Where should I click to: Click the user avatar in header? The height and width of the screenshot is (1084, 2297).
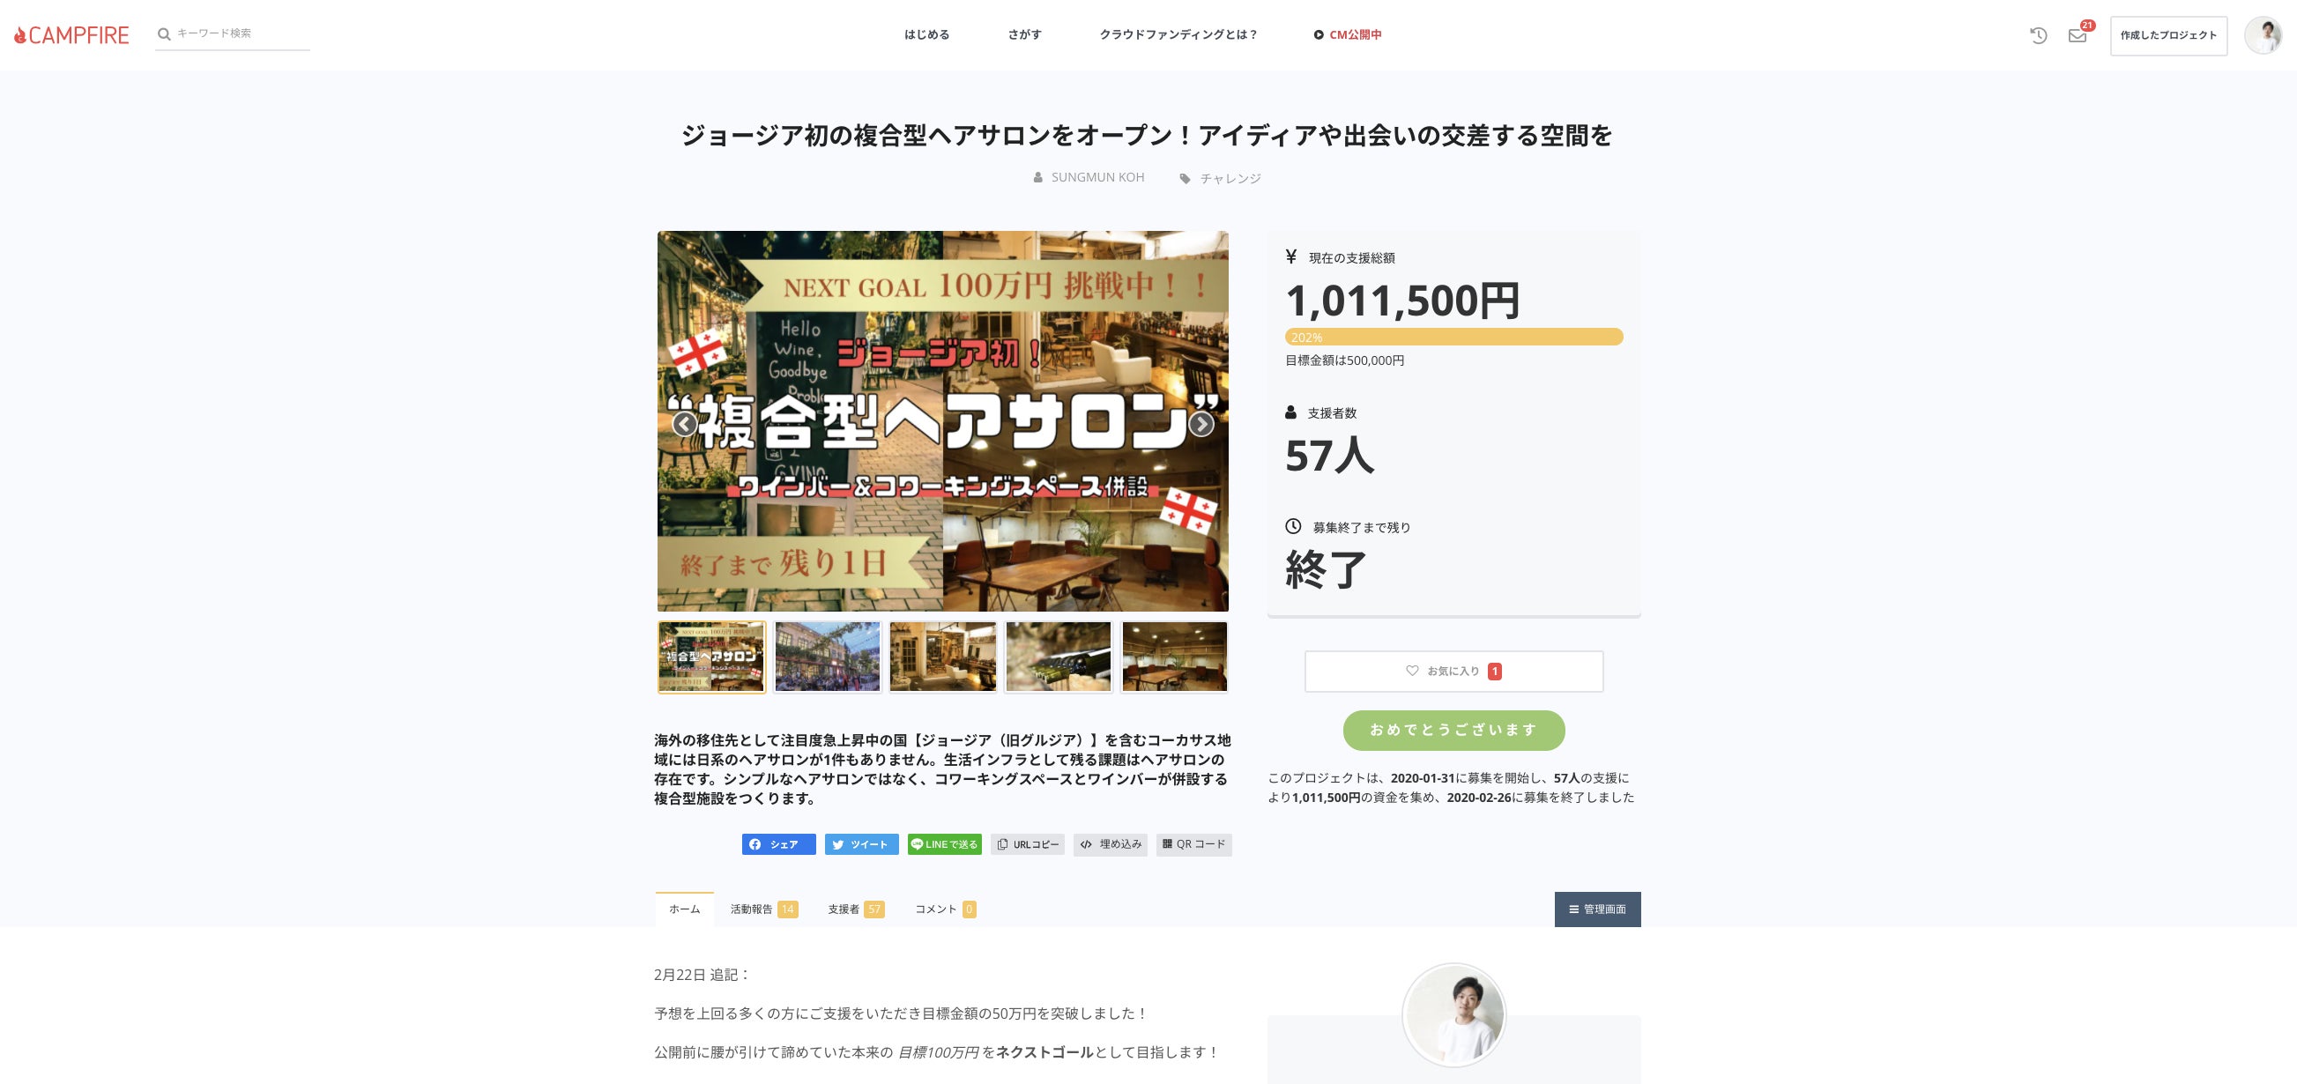2263,35
